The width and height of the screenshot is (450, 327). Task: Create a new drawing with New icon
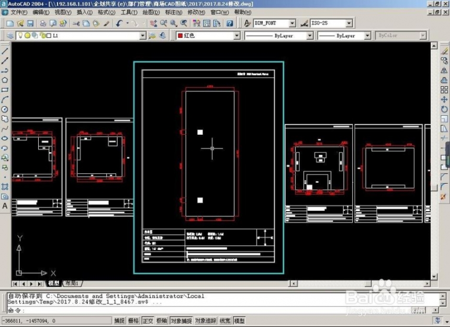click(x=10, y=23)
